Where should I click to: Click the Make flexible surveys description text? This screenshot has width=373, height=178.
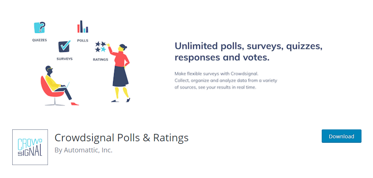pos(226,80)
